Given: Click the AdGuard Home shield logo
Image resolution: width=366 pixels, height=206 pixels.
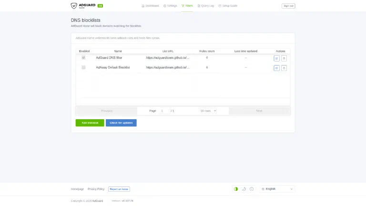Looking at the screenshot, I should point(74,6).
